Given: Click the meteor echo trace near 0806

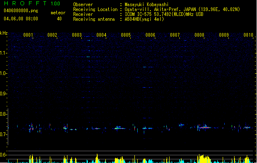Looking at the screenshot, I should tap(147, 128).
